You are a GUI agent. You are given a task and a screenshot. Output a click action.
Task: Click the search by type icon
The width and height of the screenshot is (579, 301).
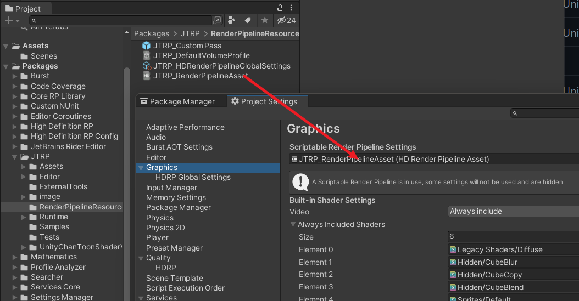click(231, 20)
